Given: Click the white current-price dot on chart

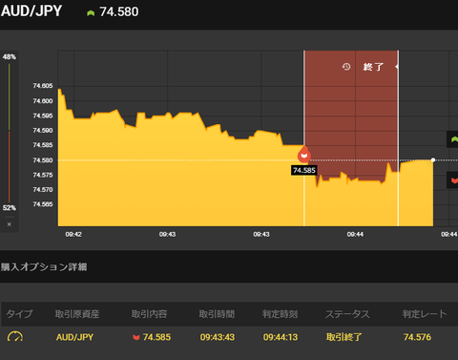Looking at the screenshot, I should tap(433, 159).
